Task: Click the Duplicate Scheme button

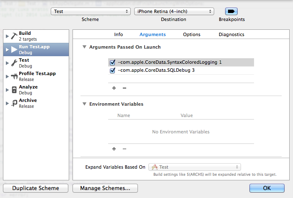Action: 36,188
